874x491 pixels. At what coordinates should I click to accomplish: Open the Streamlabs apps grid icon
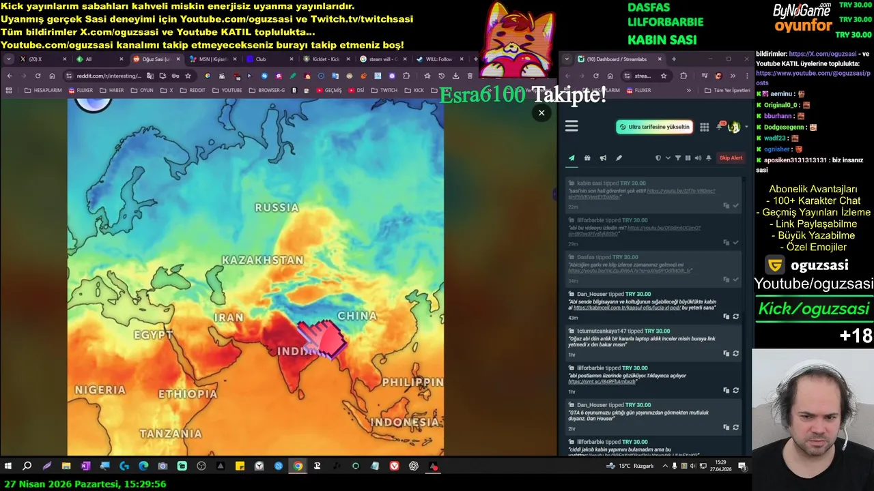click(704, 127)
